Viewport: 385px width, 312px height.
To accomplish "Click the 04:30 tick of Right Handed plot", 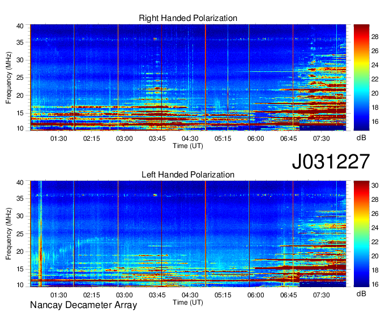I will click(x=190, y=138).
